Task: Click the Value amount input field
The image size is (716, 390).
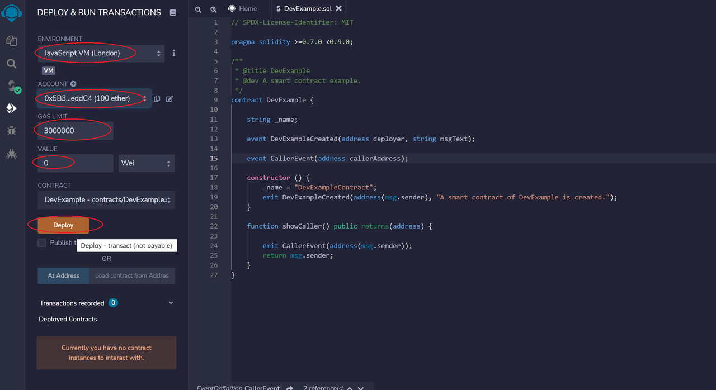Action: (x=76, y=163)
